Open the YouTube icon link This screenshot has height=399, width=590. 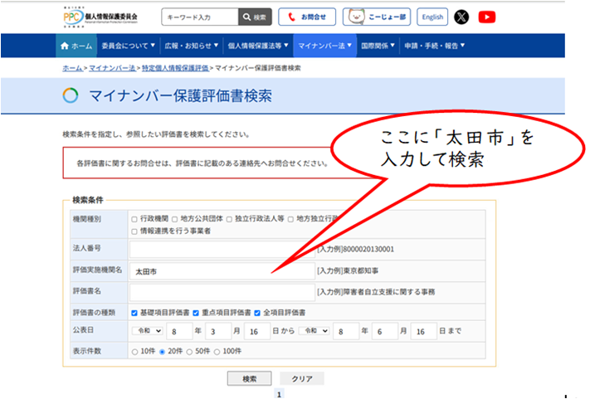487,17
